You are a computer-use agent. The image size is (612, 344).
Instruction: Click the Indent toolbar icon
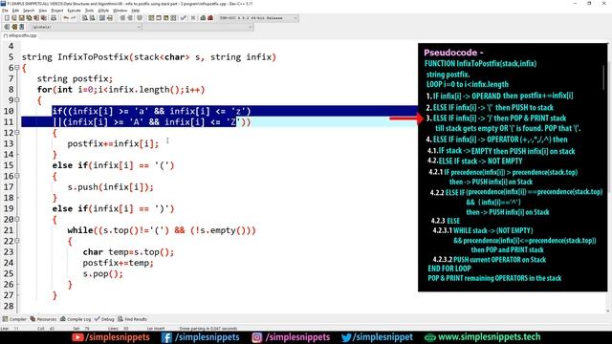click(122, 18)
